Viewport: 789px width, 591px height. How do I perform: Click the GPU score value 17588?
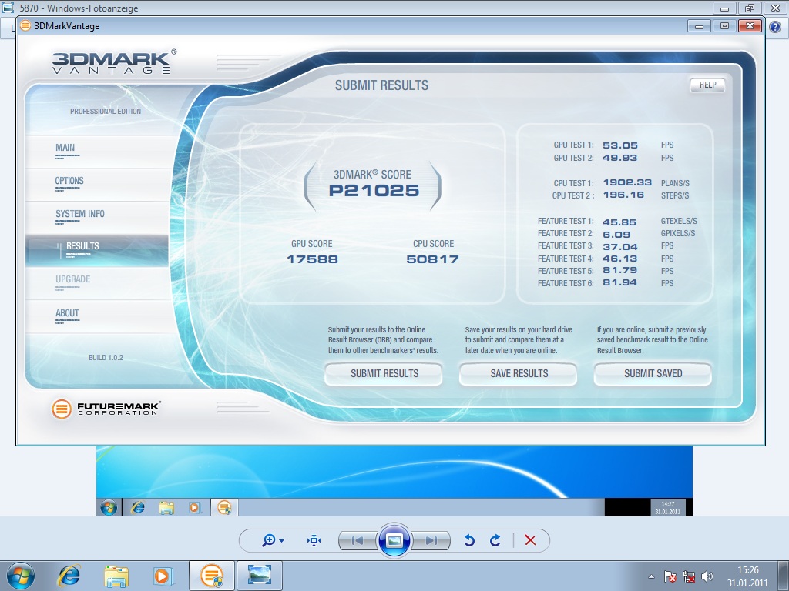313,259
